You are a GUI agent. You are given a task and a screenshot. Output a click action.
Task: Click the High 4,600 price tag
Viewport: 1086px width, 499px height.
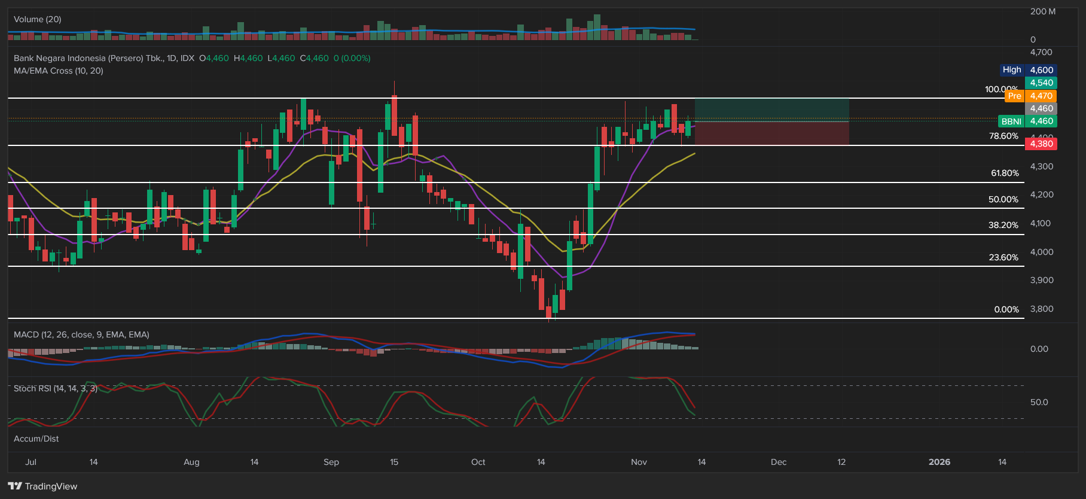pyautogui.click(x=1027, y=70)
